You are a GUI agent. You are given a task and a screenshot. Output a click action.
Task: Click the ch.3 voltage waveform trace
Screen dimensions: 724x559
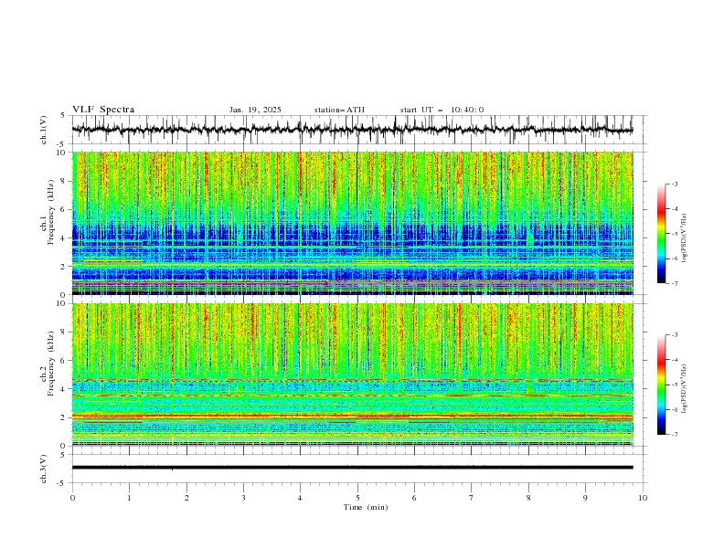(353, 468)
